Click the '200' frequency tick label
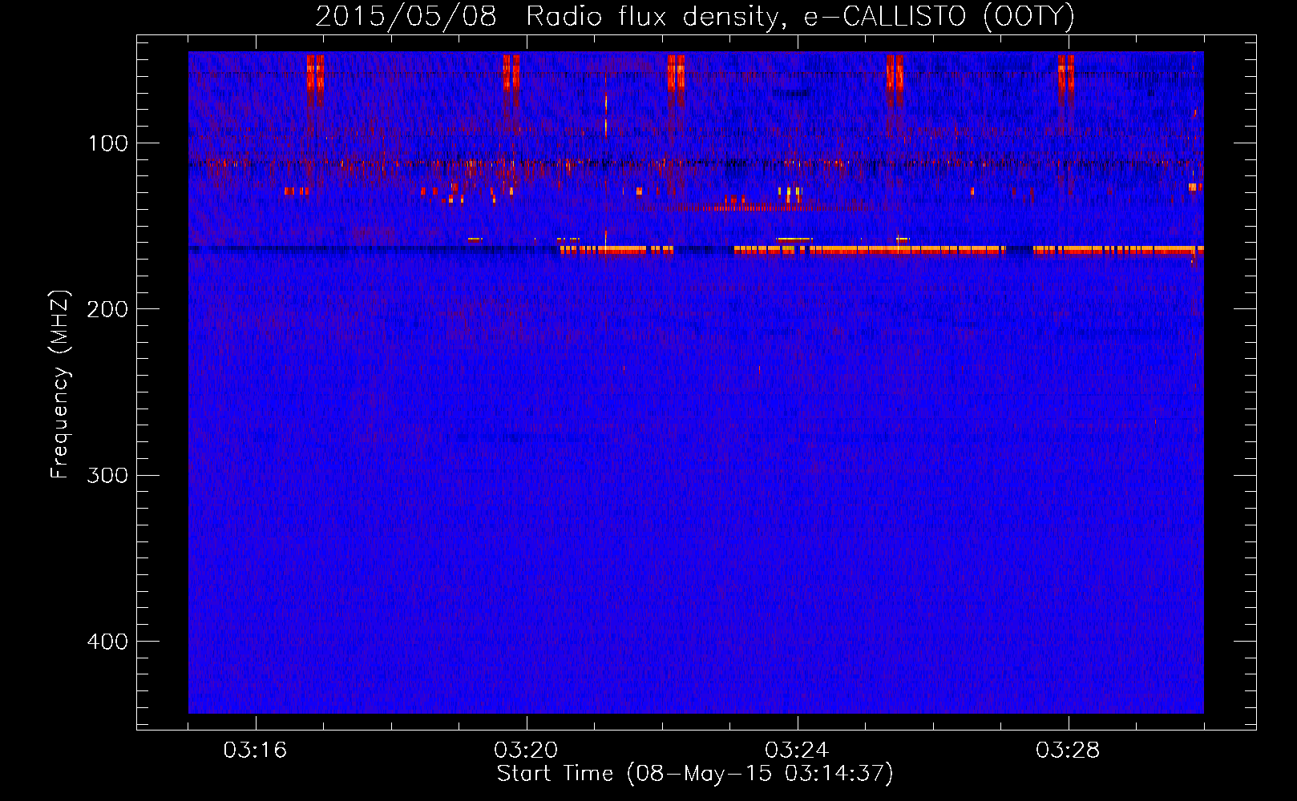This screenshot has width=1297, height=801. 107,309
